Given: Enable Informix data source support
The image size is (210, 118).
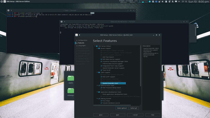Looking at the screenshot, I should [x=101, y=64].
